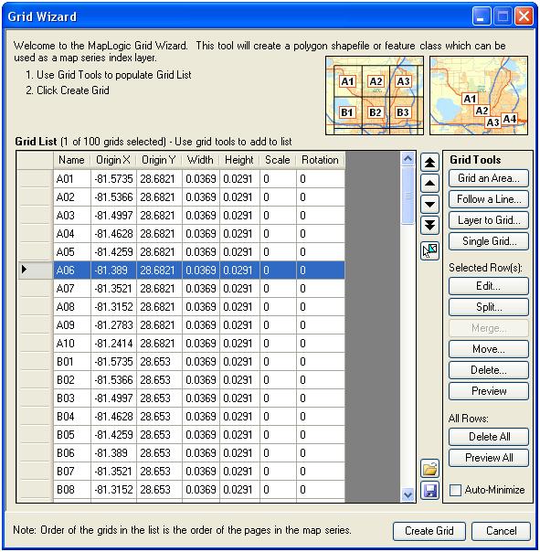Enable the Auto-Minimize checkbox
The height and width of the screenshot is (552, 540).
pos(455,490)
